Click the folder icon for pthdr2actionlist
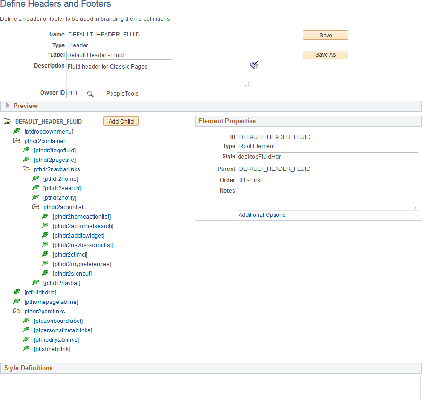This screenshot has height=401, width=422. pos(35,207)
